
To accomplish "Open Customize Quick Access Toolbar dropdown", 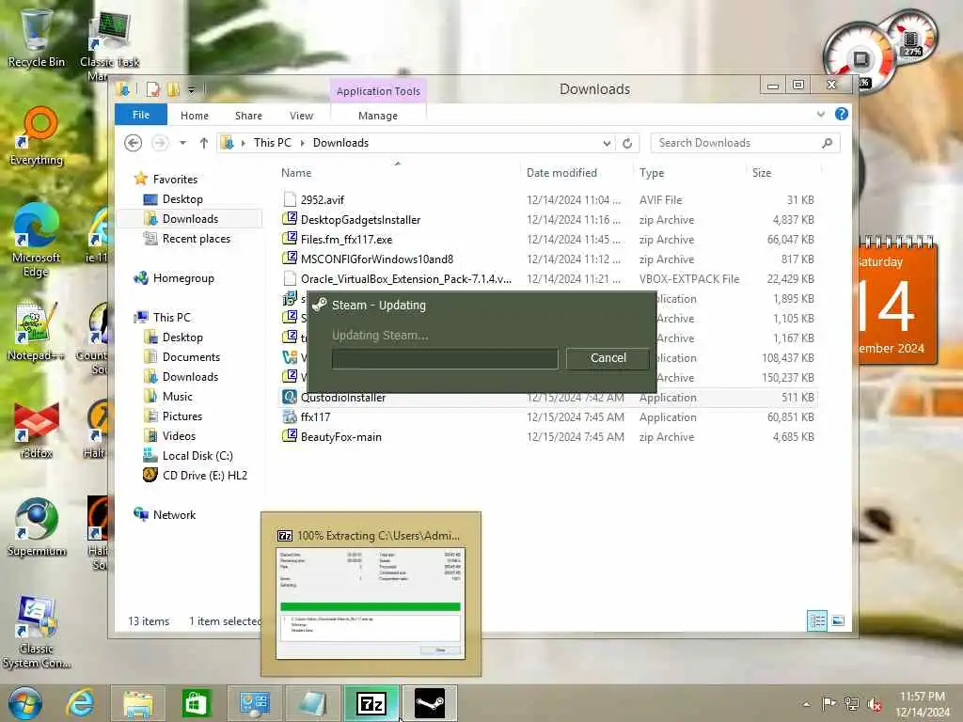I will pyautogui.click(x=192, y=91).
